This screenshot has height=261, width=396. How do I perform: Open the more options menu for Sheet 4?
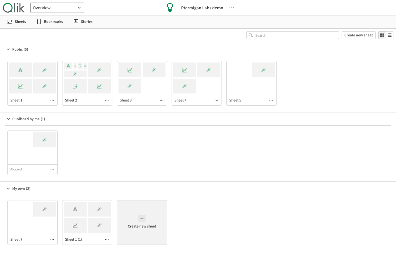(x=216, y=100)
